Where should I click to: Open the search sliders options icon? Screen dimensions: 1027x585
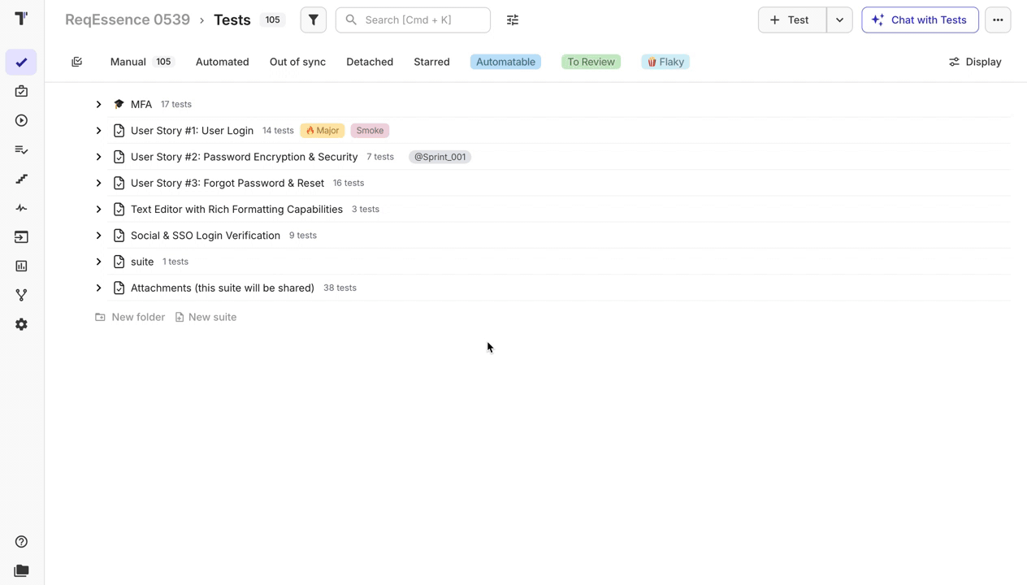coord(513,19)
